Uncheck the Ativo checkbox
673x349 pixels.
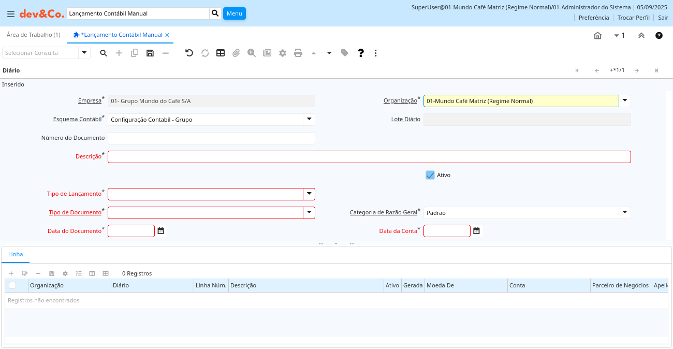pyautogui.click(x=430, y=175)
